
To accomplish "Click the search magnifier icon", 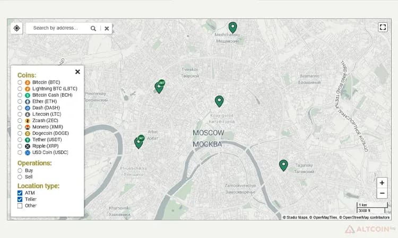I will pos(93,29).
